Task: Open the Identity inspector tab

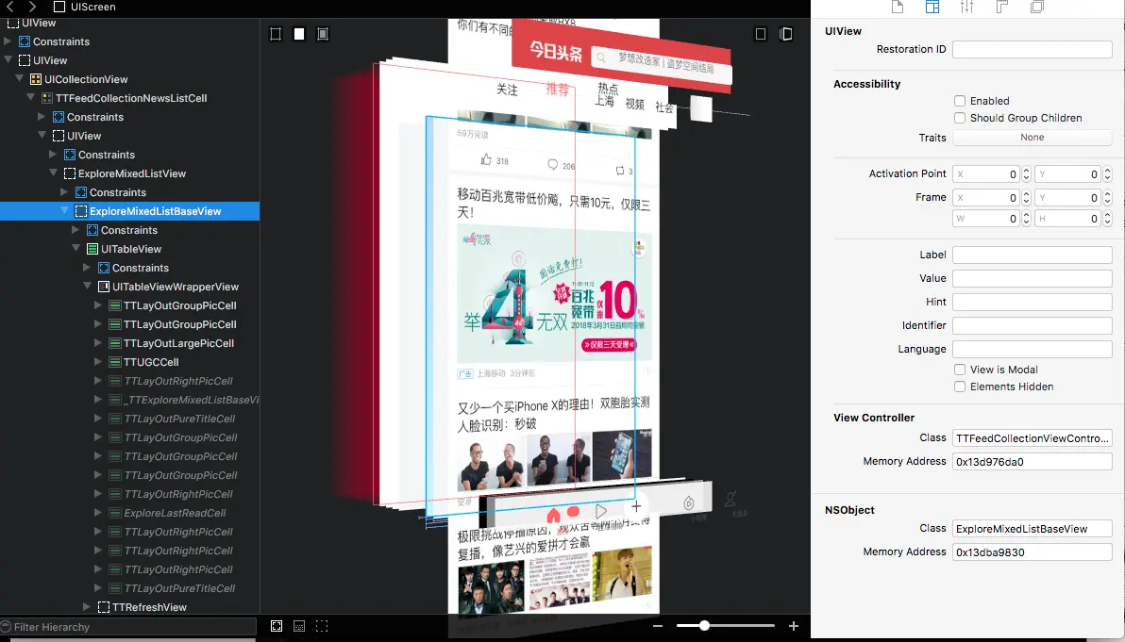Action: pos(932,7)
